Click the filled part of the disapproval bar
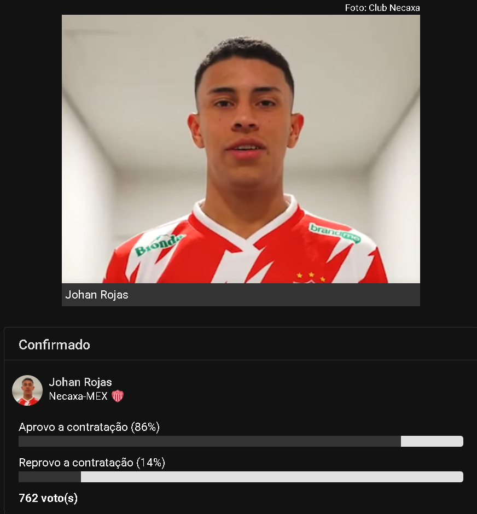The height and width of the screenshot is (514, 477). pyautogui.click(x=49, y=477)
